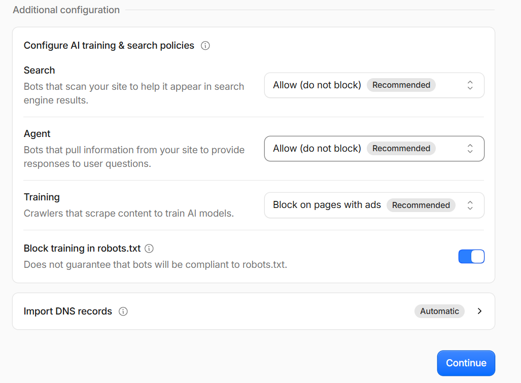The width and height of the screenshot is (521, 383).
Task: Click 'Crawlers that scrape content' description text
Action: 129,214
